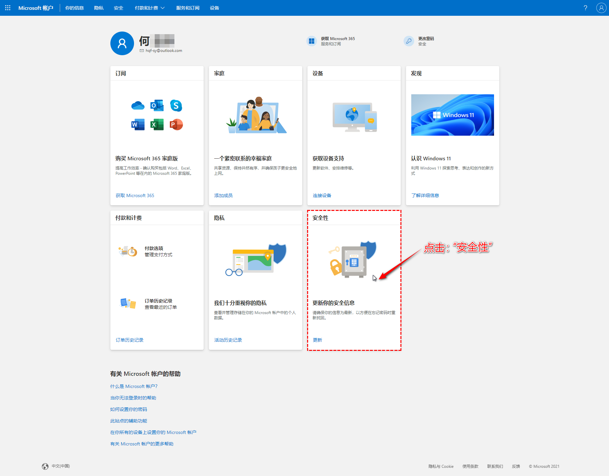Click the key icon for changing password

[x=409, y=41]
